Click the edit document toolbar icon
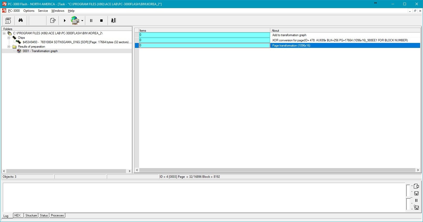Screen dimensions: 423x222 53,20
